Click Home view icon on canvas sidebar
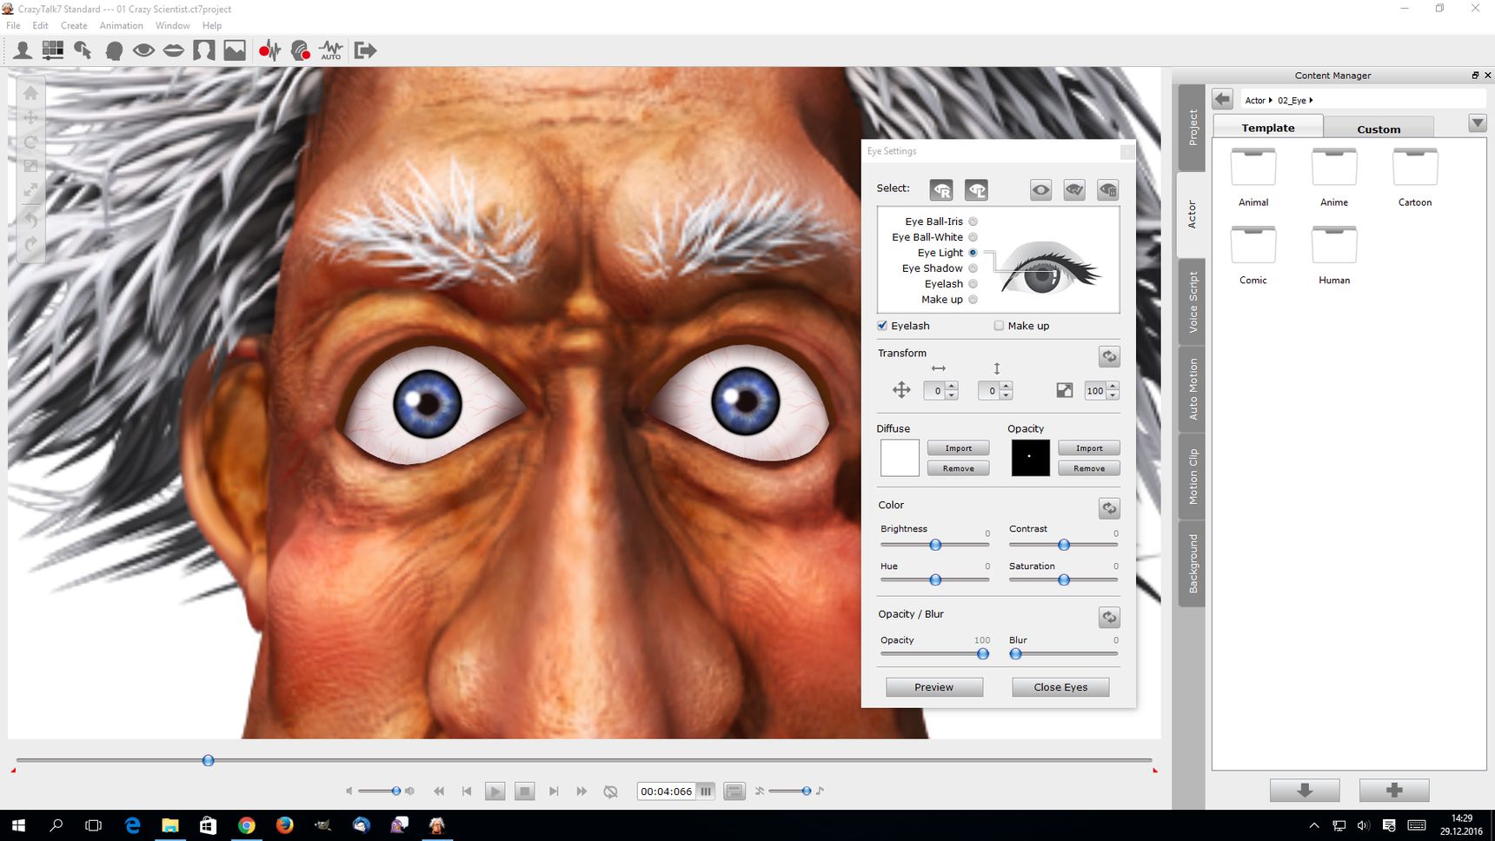Image resolution: width=1495 pixels, height=841 pixels. click(x=30, y=93)
